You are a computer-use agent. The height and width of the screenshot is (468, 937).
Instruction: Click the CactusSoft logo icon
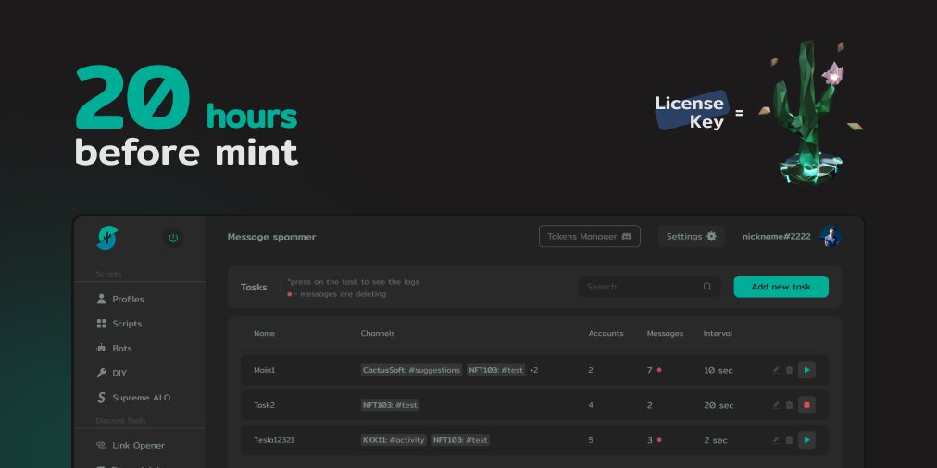pos(107,238)
